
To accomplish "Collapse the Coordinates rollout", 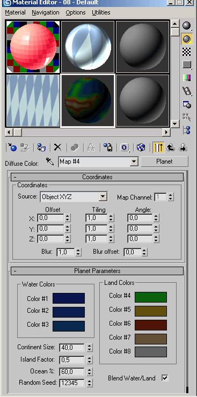I will pyautogui.click(x=97, y=177).
